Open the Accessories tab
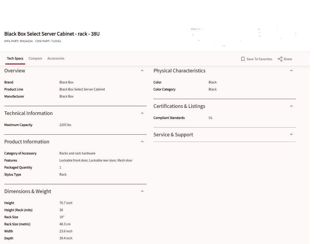This screenshot has height=244, width=316. [56, 59]
